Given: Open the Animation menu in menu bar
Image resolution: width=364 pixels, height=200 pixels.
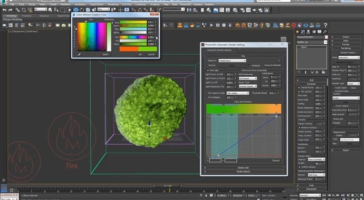Looking at the screenshot, I should [x=80, y=4].
